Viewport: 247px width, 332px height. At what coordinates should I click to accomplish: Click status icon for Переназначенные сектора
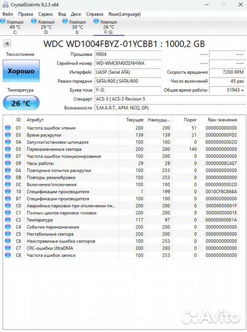[8, 149]
